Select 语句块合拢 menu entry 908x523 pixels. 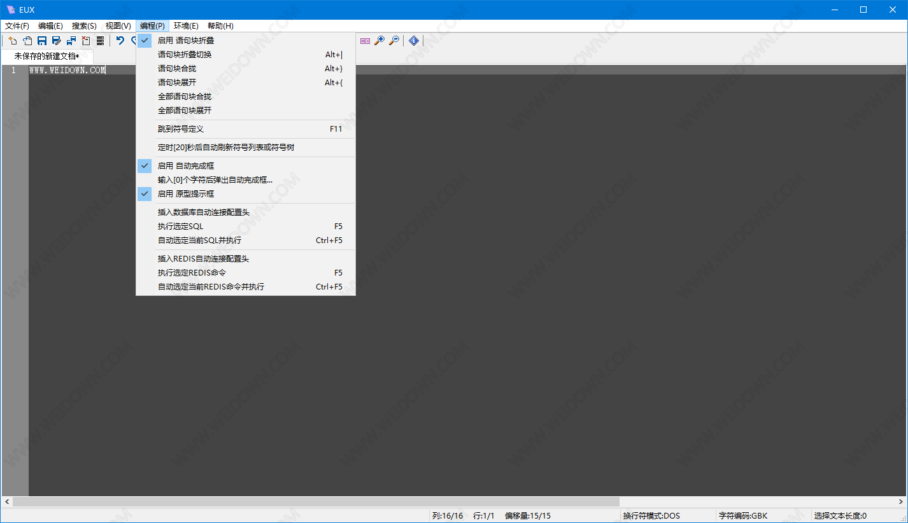[x=246, y=68]
